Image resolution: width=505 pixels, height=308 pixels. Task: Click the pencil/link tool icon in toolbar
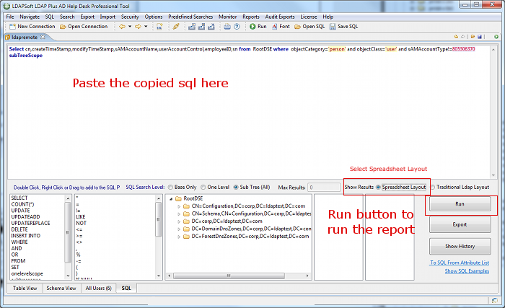point(176,27)
